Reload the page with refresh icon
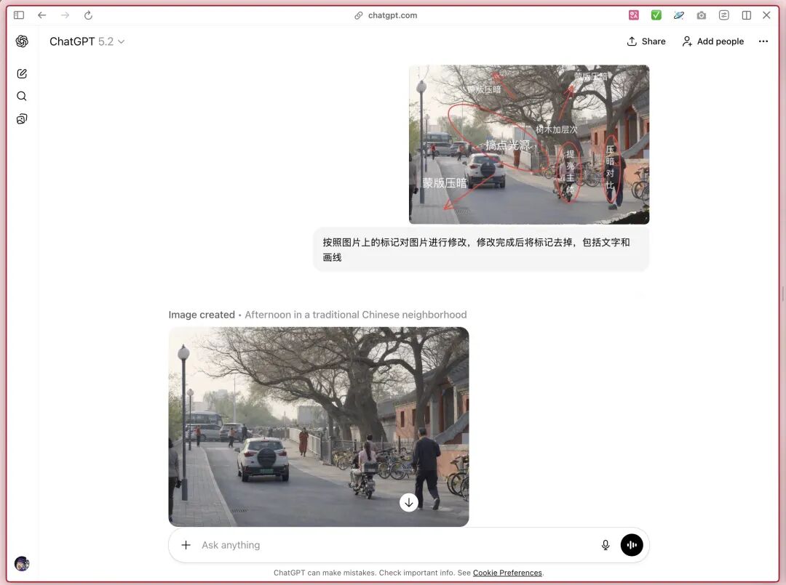The height and width of the screenshot is (585, 786). [x=88, y=15]
